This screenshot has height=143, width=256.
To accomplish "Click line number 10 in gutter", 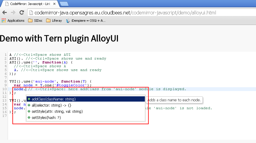I will pyautogui.click(x=4, y=89).
